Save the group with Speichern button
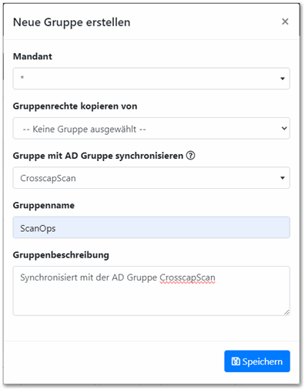Viewport: 305px width, 390px height. (x=257, y=361)
